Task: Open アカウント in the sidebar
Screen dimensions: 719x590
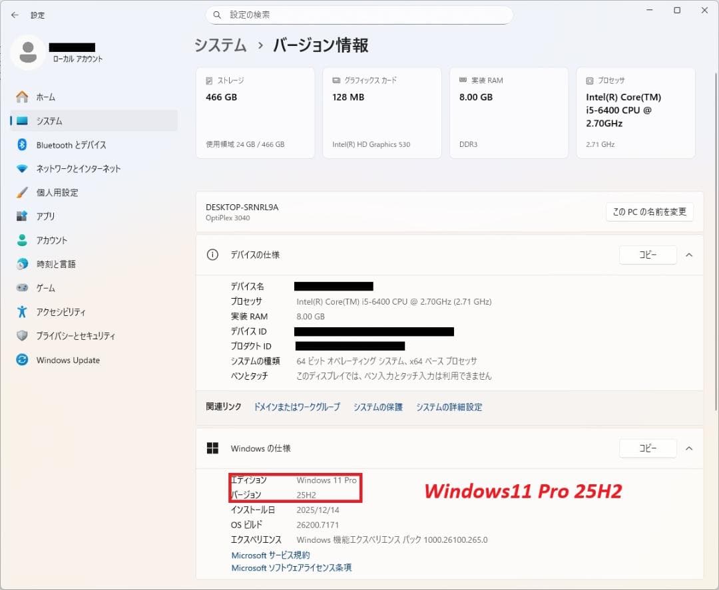Action: pos(94,240)
